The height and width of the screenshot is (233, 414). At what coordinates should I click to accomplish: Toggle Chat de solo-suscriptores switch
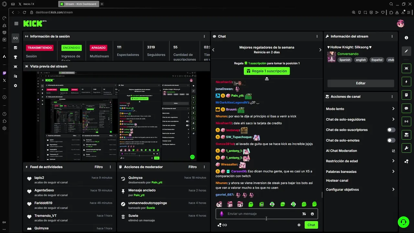[391, 130]
